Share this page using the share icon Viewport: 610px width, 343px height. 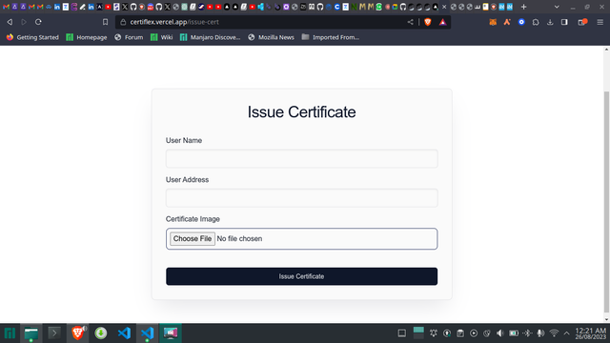tap(411, 22)
